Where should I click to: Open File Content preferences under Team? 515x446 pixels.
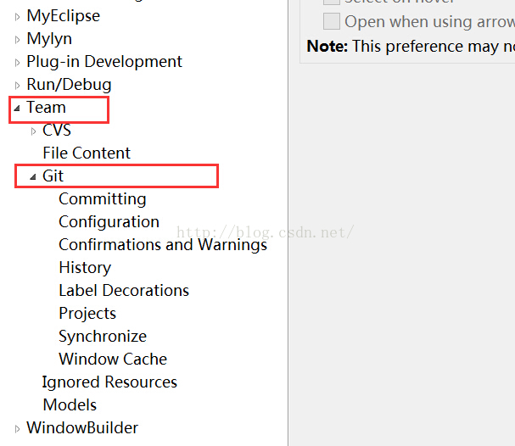(x=87, y=153)
